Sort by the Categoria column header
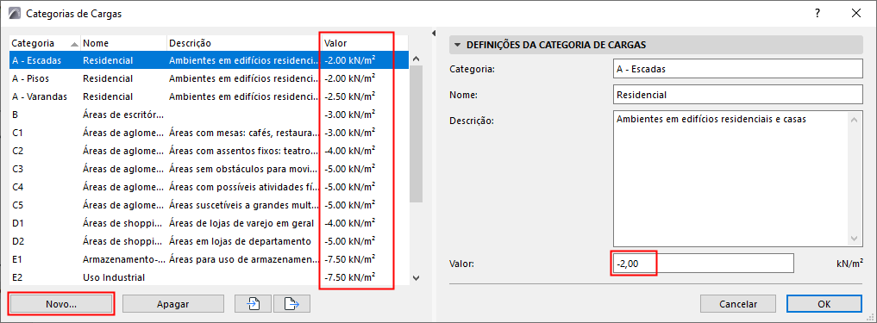The image size is (877, 323). click(45, 43)
